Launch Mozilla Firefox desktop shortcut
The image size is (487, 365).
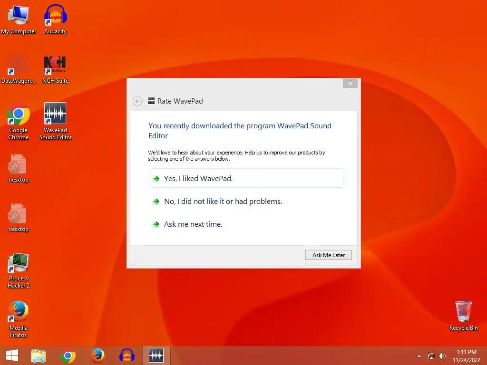pos(19,319)
